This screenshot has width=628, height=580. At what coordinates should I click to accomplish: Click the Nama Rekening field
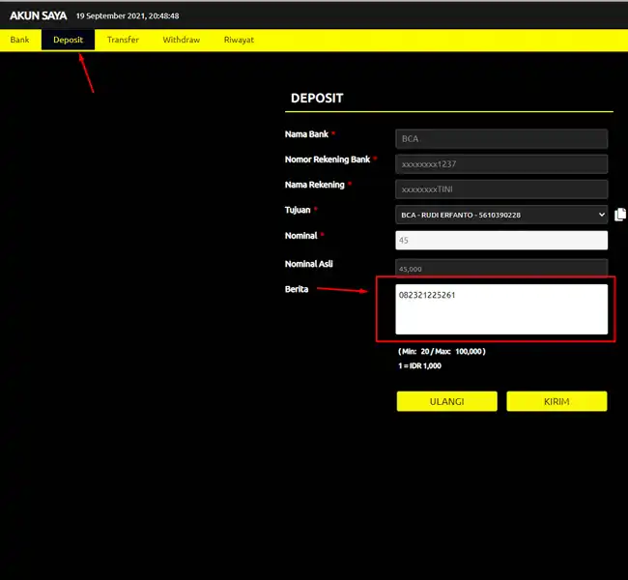coord(501,189)
